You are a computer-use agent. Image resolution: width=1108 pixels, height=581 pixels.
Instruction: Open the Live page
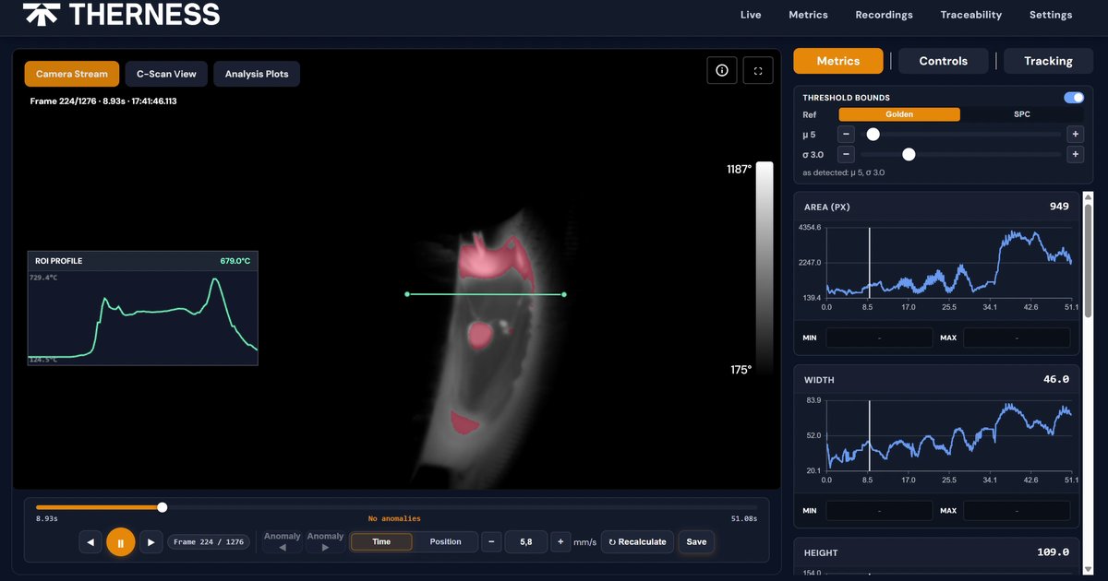click(751, 15)
